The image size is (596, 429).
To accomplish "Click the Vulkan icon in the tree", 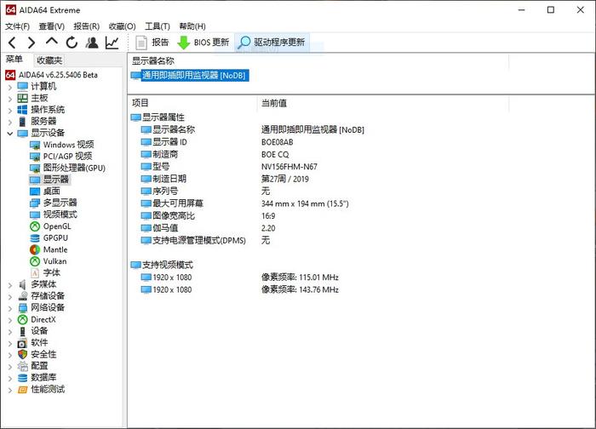I will [35, 261].
